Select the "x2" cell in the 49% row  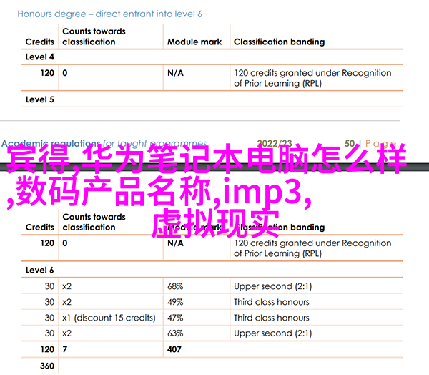66,302
